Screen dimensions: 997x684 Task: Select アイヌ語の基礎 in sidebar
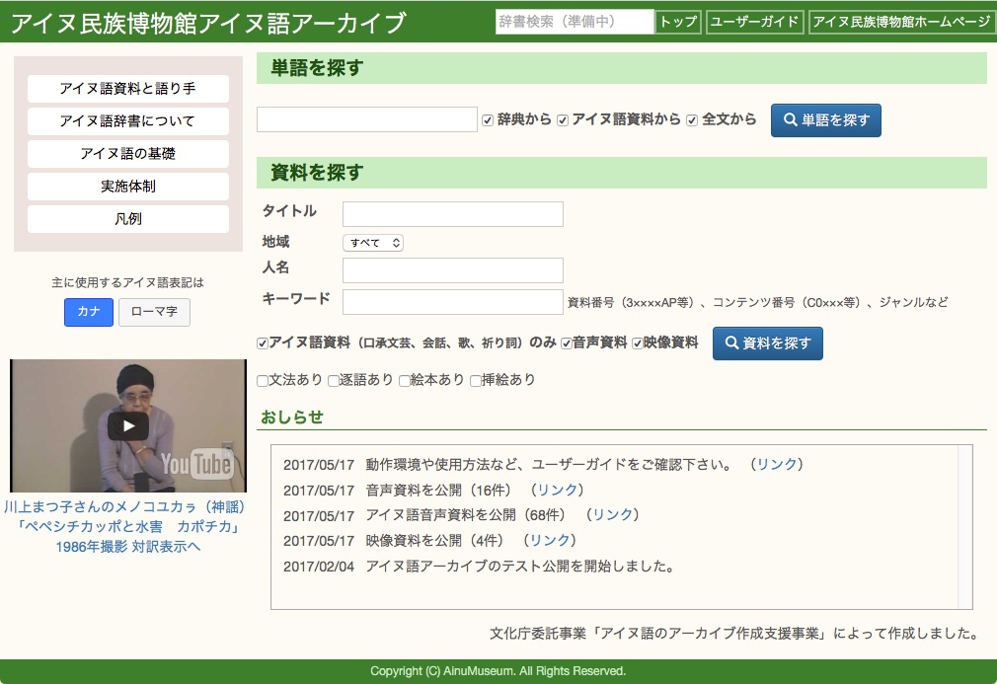(128, 154)
